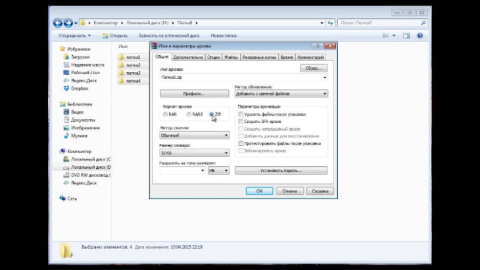
Task: Click the Сеть network icon in the sidebar
Action: pyautogui.click(x=62, y=198)
